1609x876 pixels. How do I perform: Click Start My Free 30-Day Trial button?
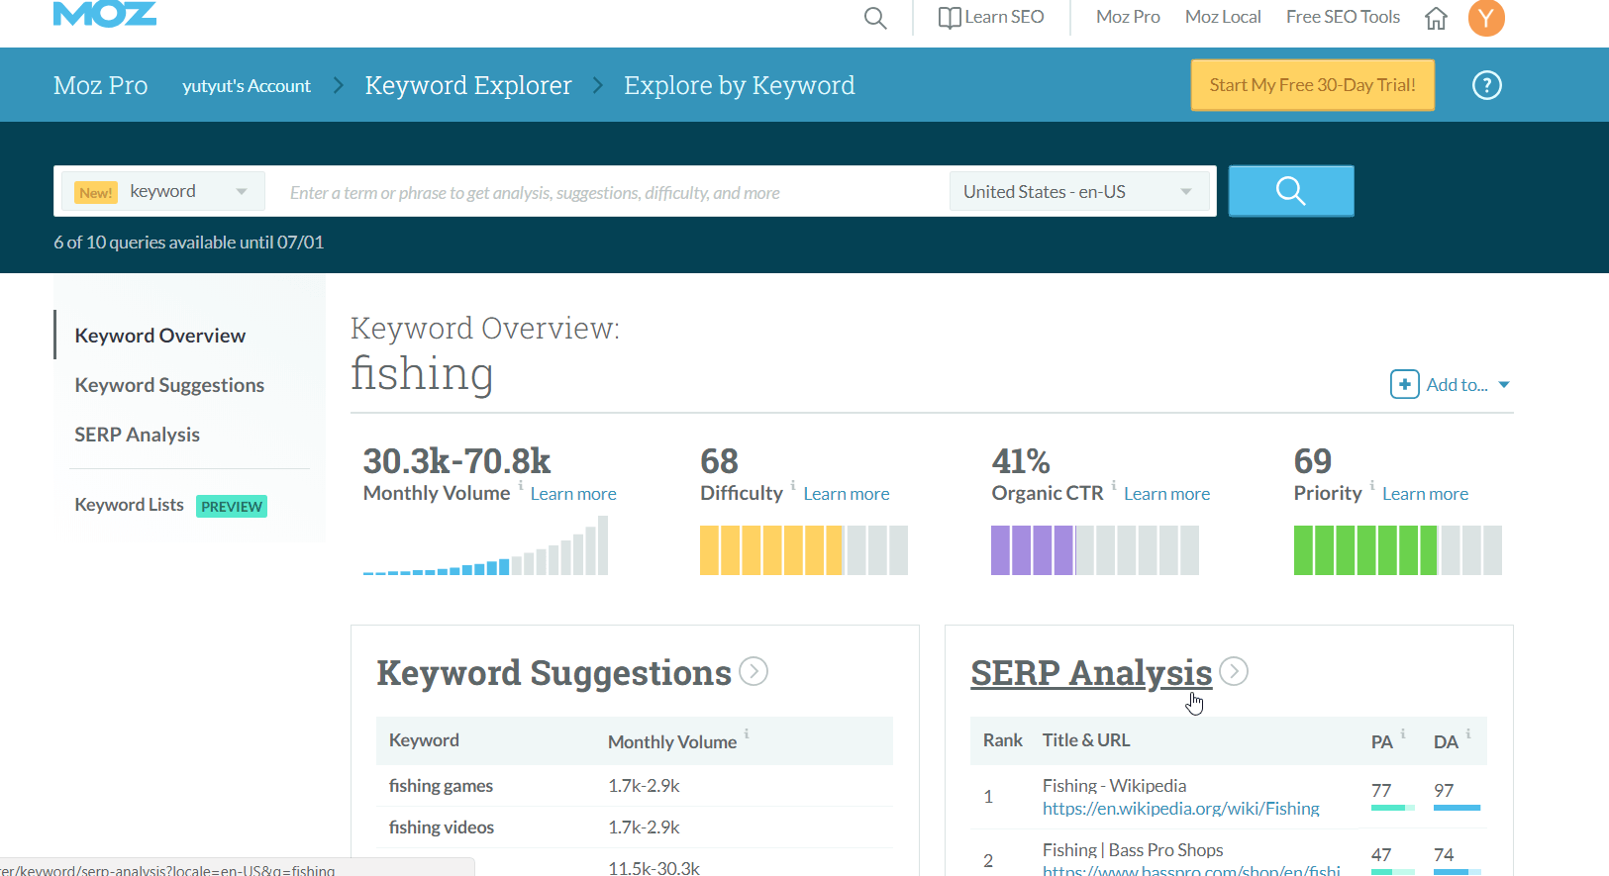[x=1312, y=85]
